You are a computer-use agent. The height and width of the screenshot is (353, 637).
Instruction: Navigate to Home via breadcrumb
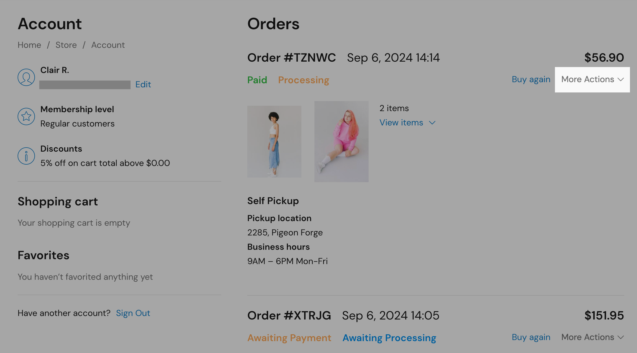coord(29,45)
